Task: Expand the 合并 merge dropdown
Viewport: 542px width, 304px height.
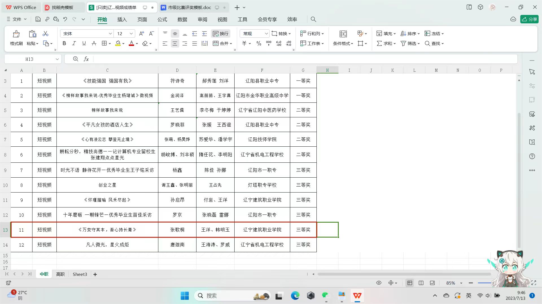Action: tap(231, 43)
